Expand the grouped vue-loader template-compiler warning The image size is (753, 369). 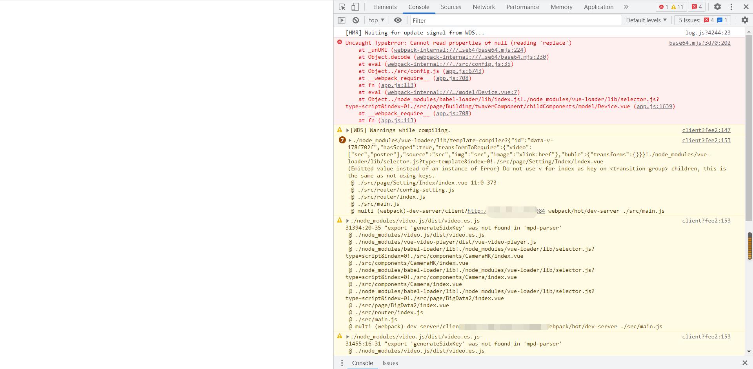click(350, 141)
